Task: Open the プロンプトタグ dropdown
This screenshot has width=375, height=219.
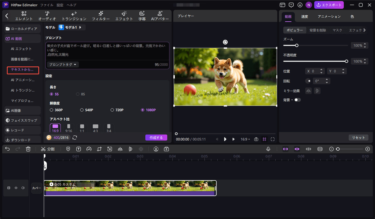Action: 63,65
